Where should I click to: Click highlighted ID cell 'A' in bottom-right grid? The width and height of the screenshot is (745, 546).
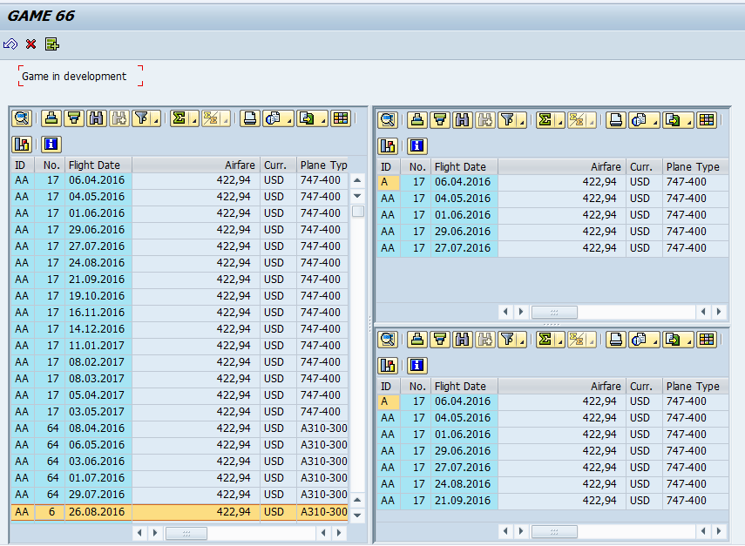388,401
